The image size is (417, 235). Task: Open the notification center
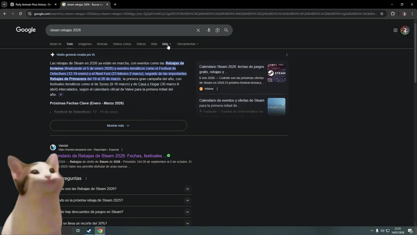[410, 231]
